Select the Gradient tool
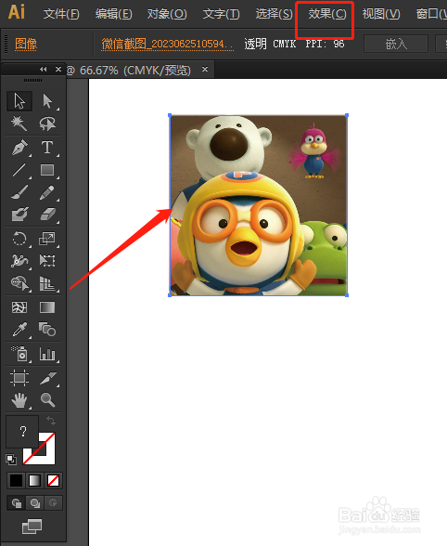 [47, 307]
